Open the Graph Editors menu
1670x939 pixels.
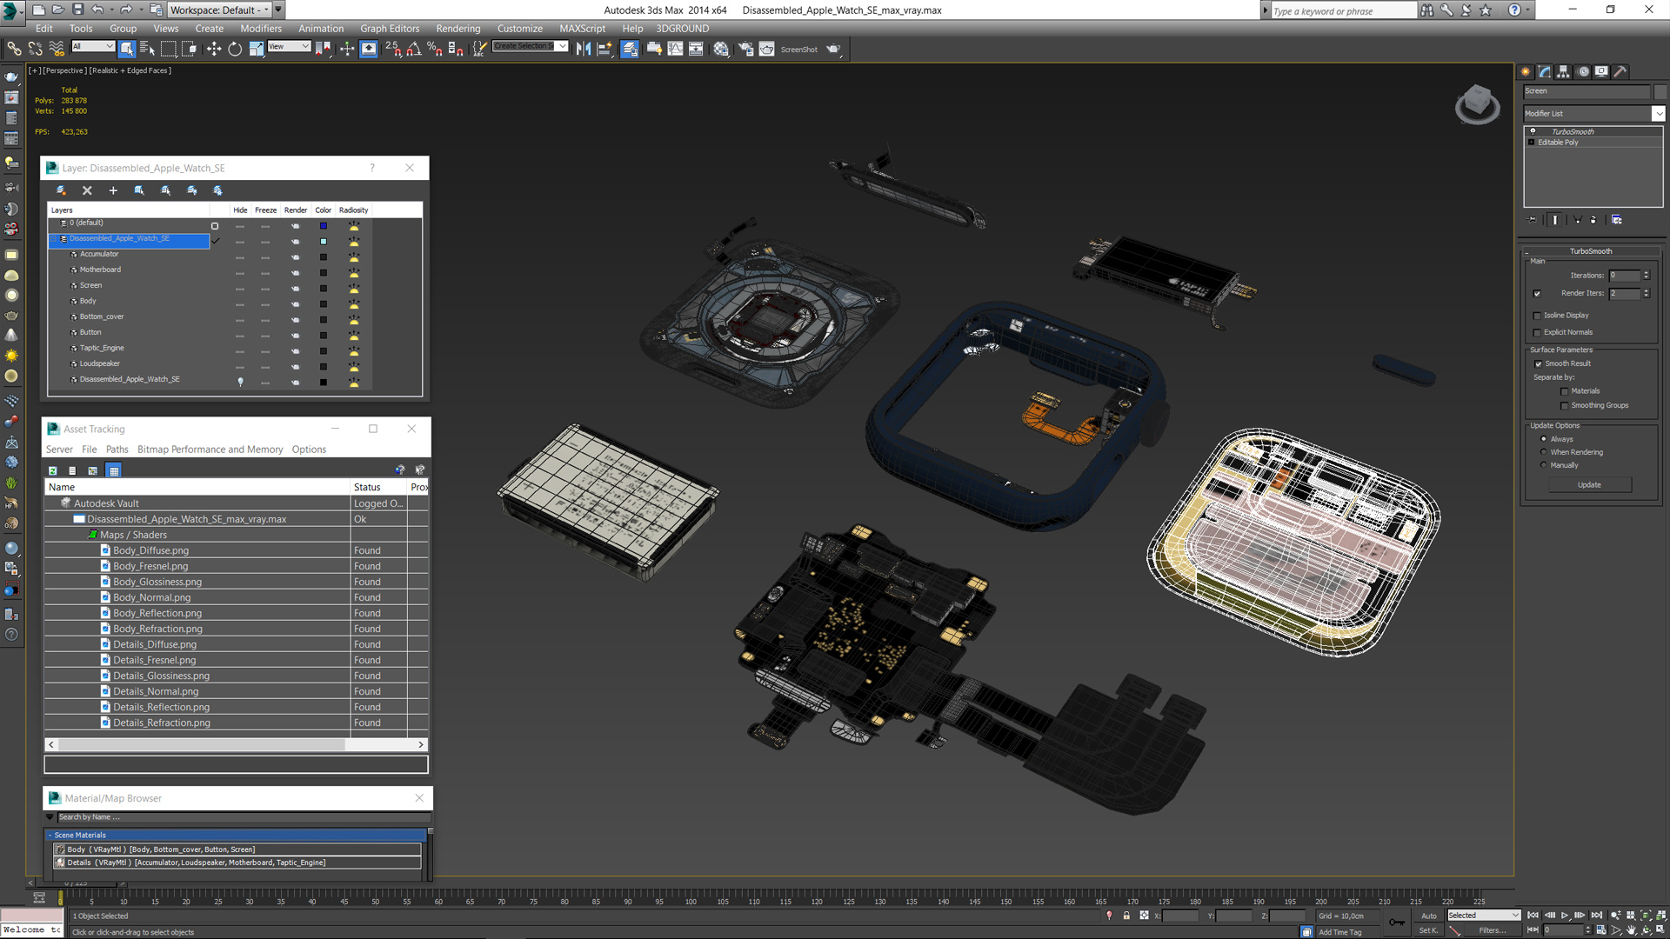tap(390, 29)
